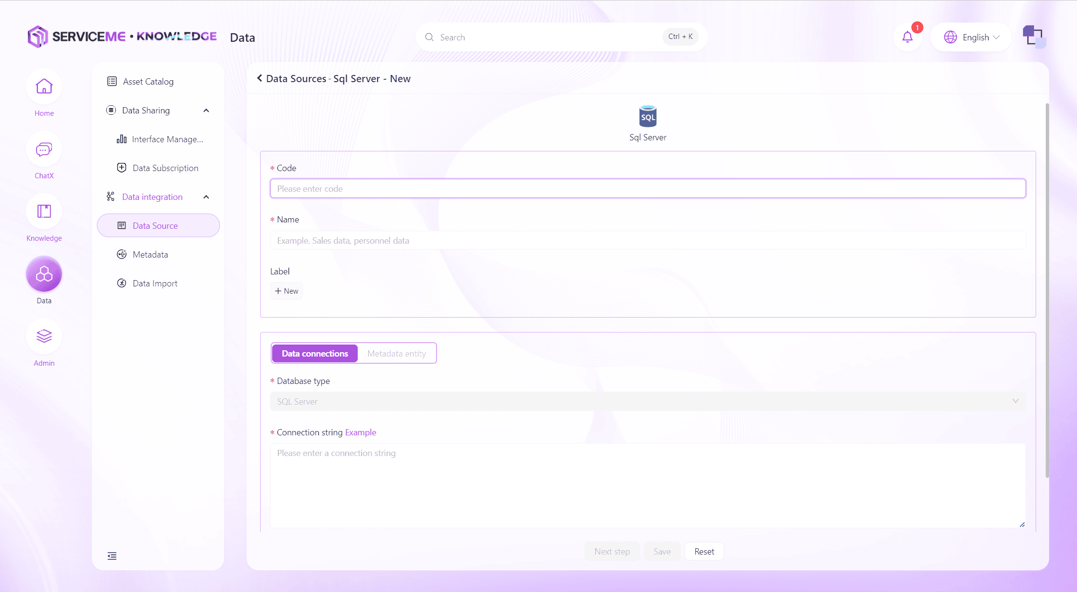
Task: Collapse the Data Sharing group
Action: (206, 111)
